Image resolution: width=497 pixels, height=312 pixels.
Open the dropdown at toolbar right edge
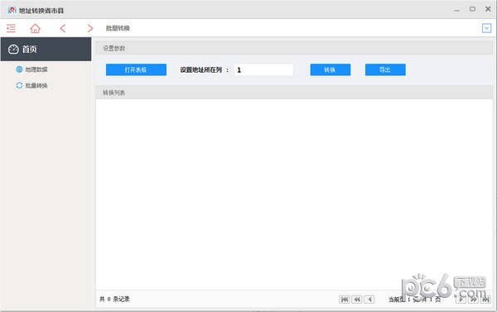pos(486,28)
